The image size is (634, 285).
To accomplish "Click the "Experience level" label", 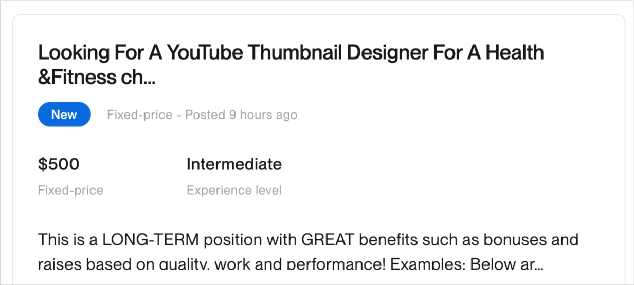I will coord(234,191).
